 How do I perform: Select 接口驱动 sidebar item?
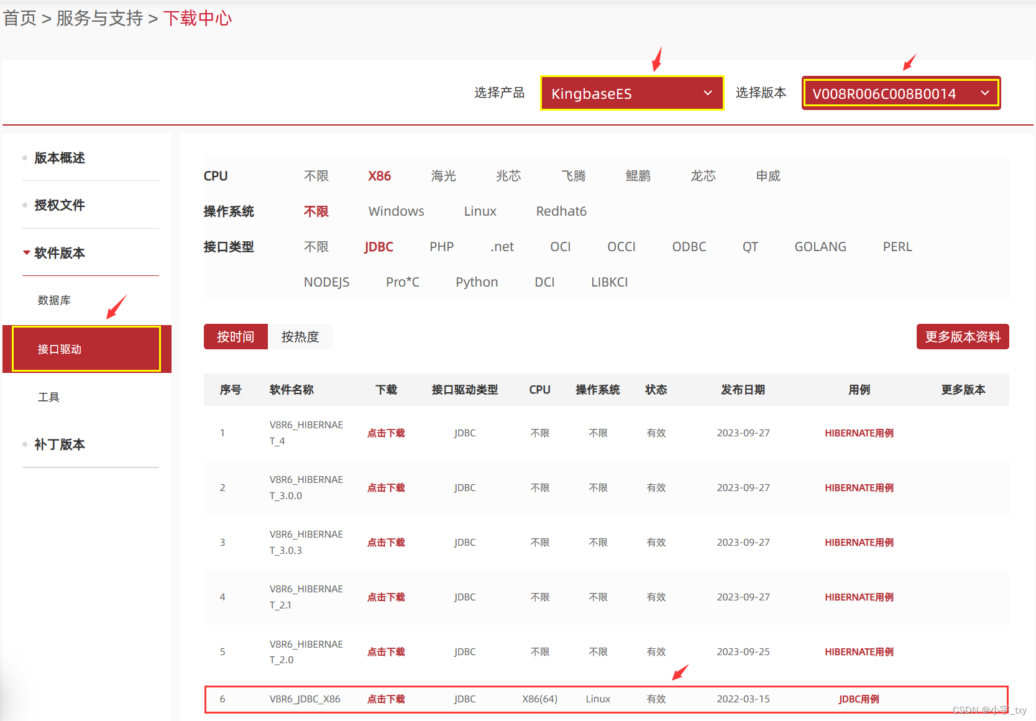(87, 349)
